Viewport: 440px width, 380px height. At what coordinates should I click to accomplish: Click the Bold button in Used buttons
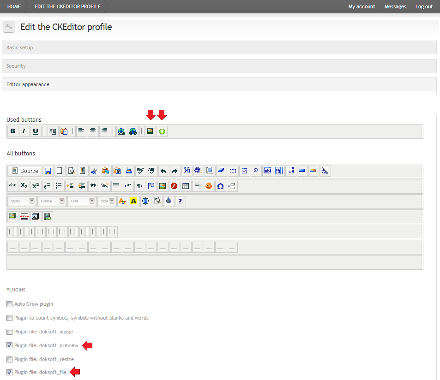tap(12, 131)
